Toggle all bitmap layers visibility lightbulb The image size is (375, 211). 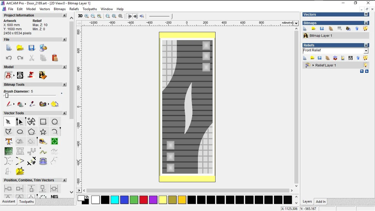[365, 29]
